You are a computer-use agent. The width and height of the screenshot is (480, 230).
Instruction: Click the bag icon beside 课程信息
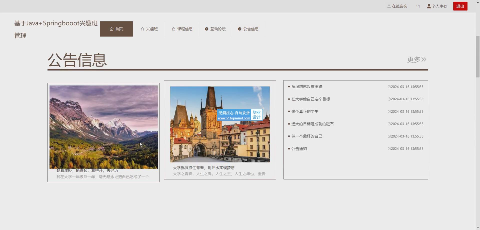(x=174, y=29)
